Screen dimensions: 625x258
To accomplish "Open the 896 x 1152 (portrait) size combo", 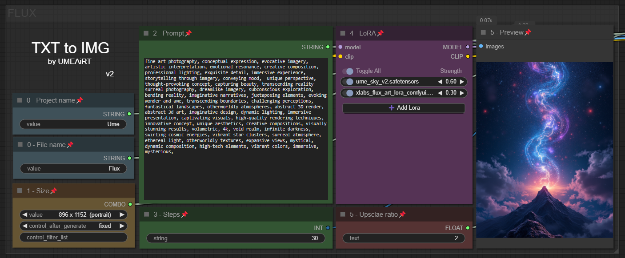I will coord(73,214).
